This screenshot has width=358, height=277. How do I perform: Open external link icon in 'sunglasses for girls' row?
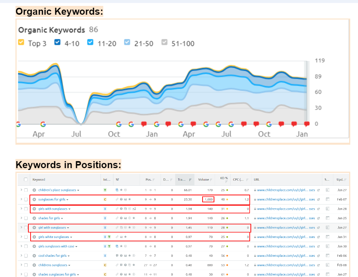(319, 199)
